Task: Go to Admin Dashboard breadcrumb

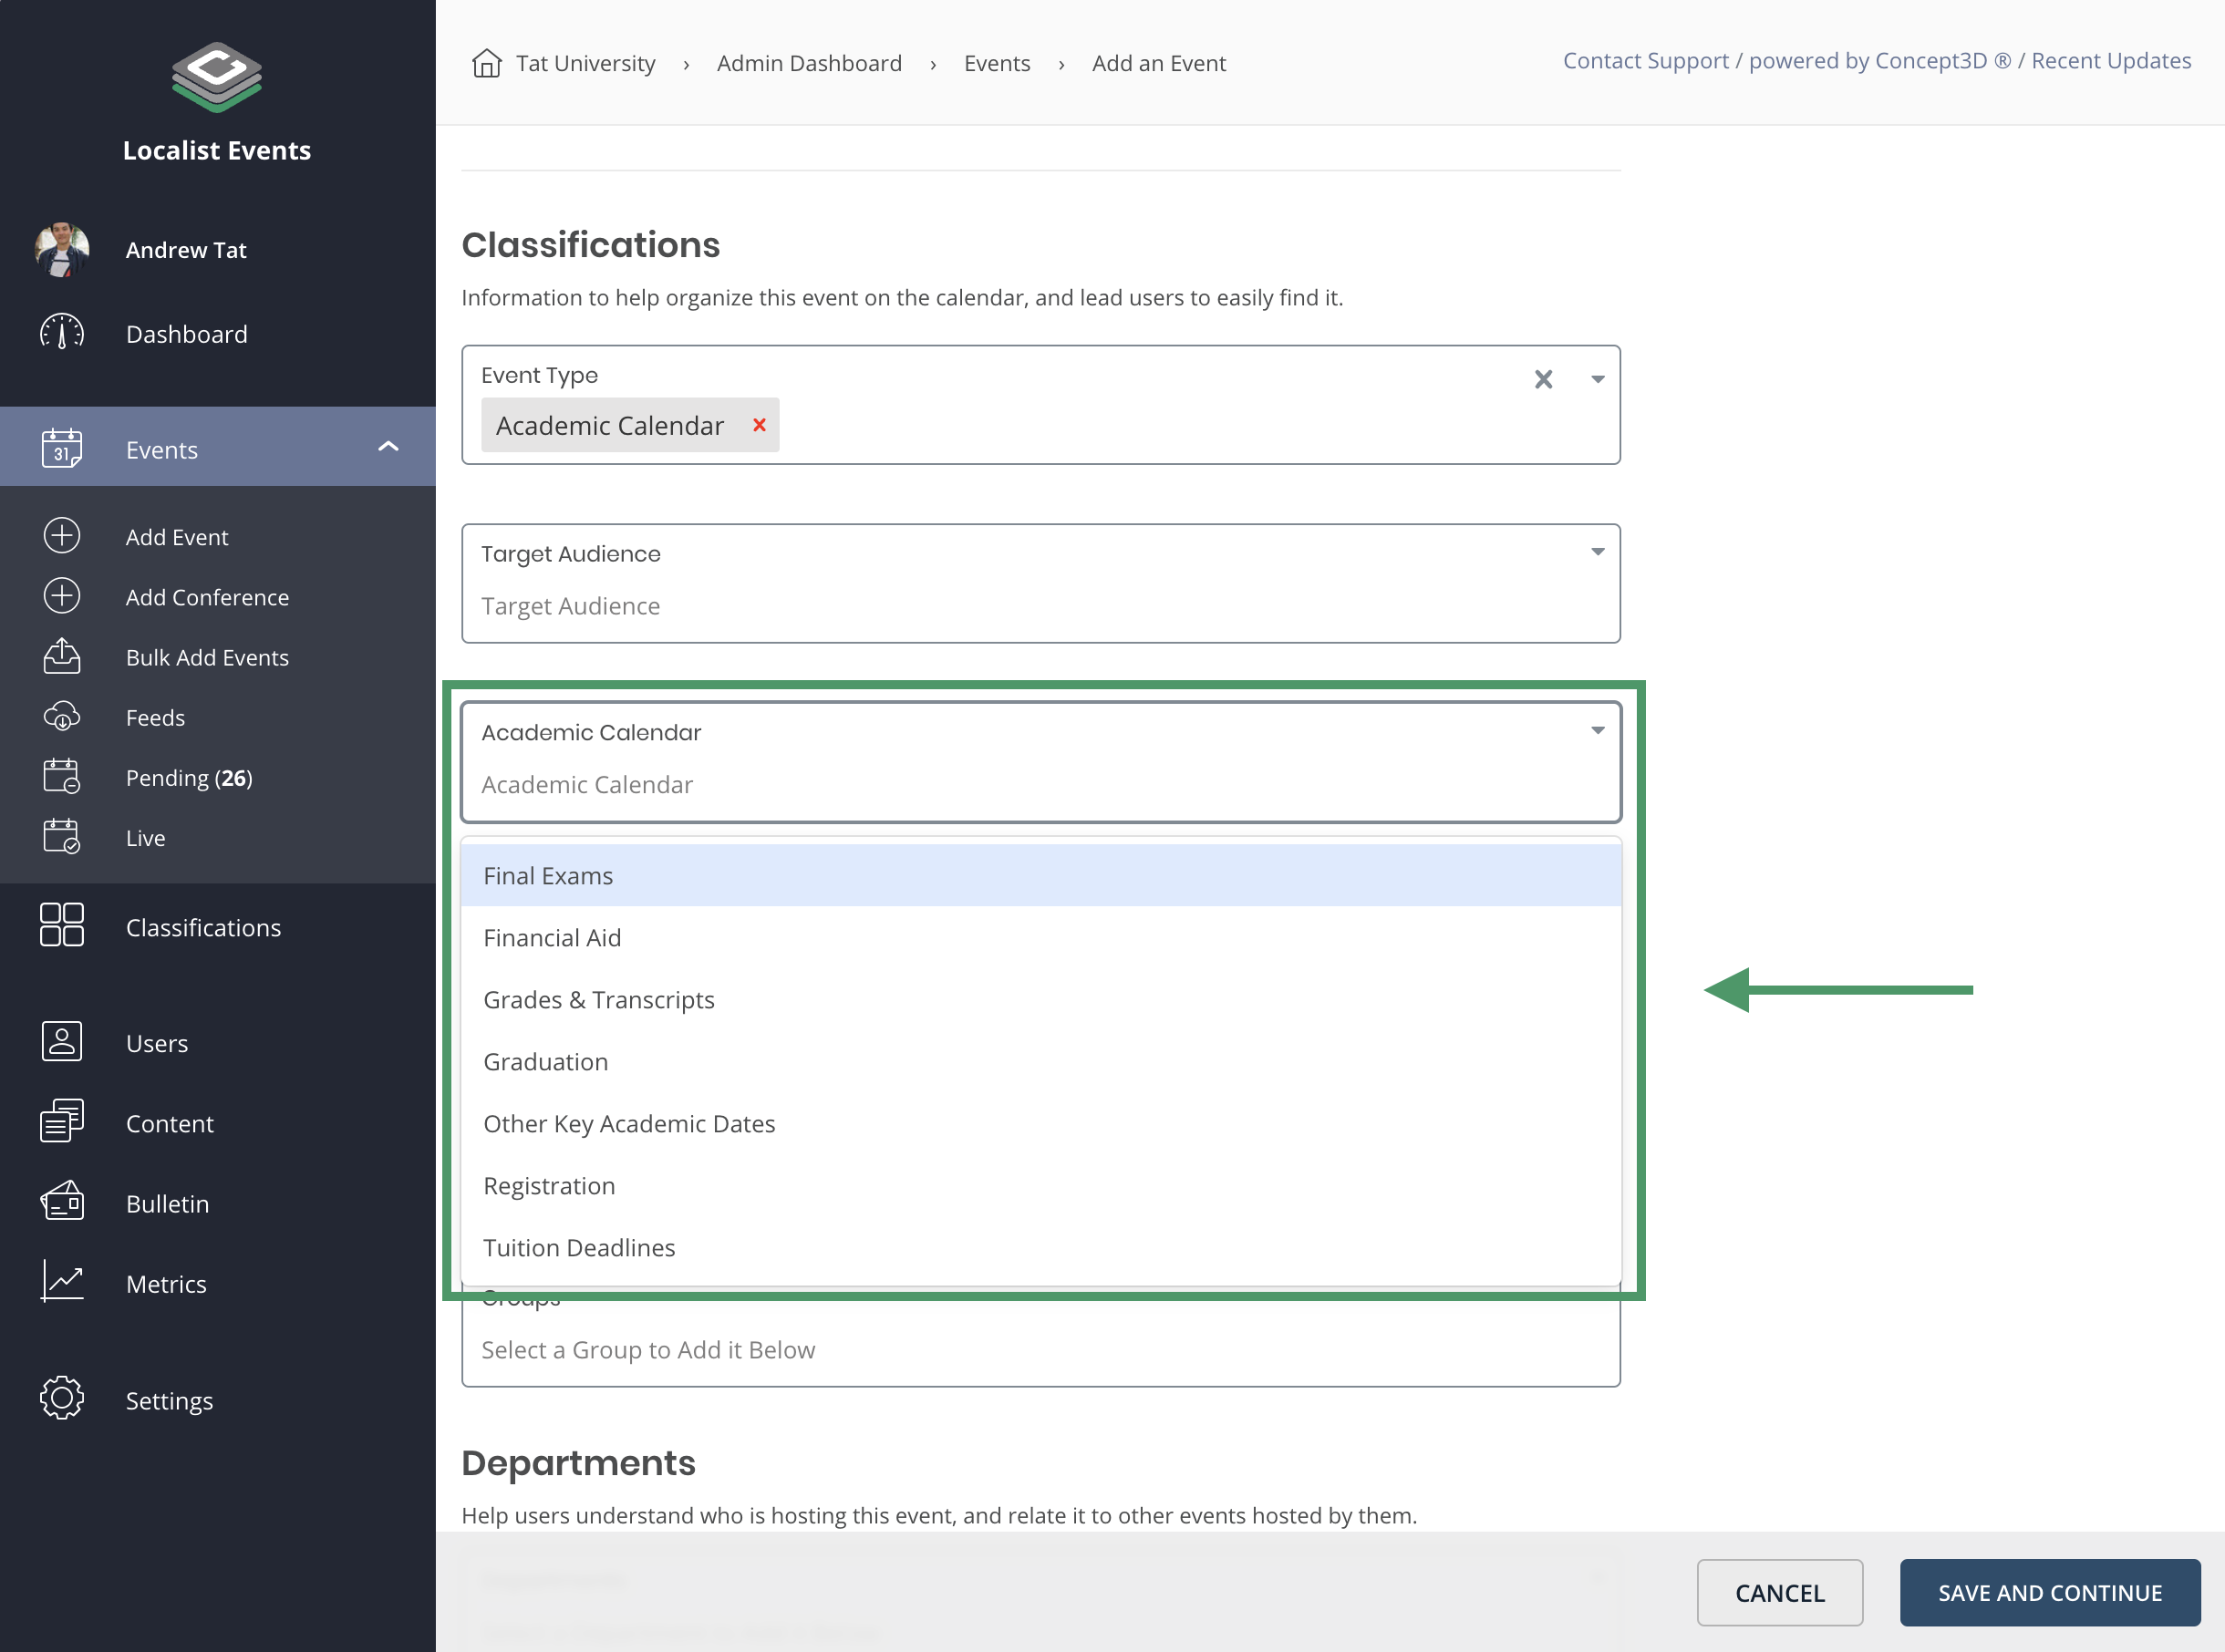Action: [x=809, y=63]
